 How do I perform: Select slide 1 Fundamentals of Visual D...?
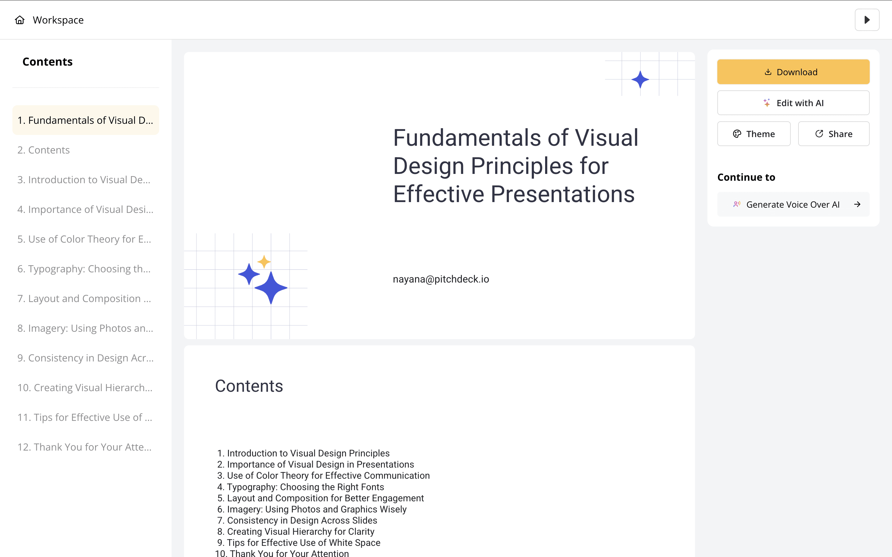point(86,120)
